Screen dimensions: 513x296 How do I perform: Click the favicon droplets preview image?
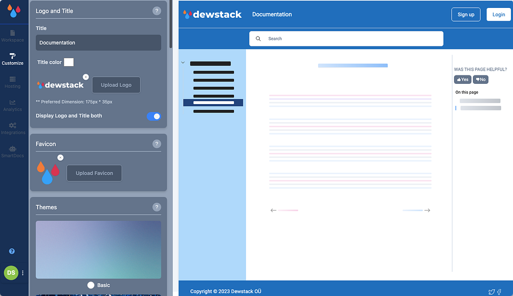48,172
